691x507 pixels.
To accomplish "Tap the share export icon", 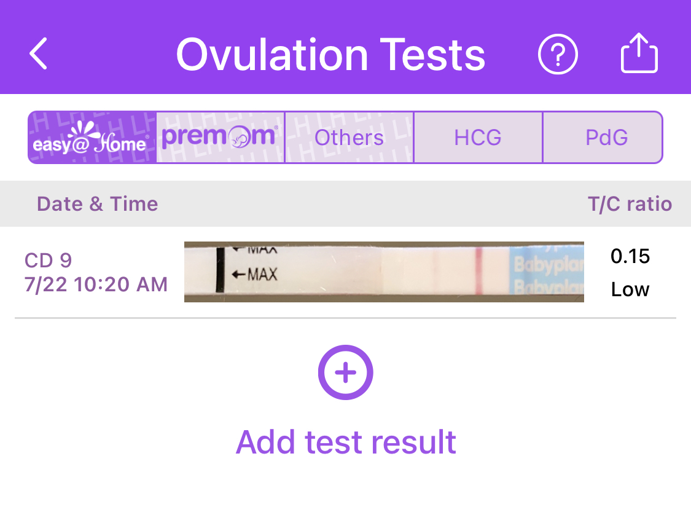I will [639, 54].
